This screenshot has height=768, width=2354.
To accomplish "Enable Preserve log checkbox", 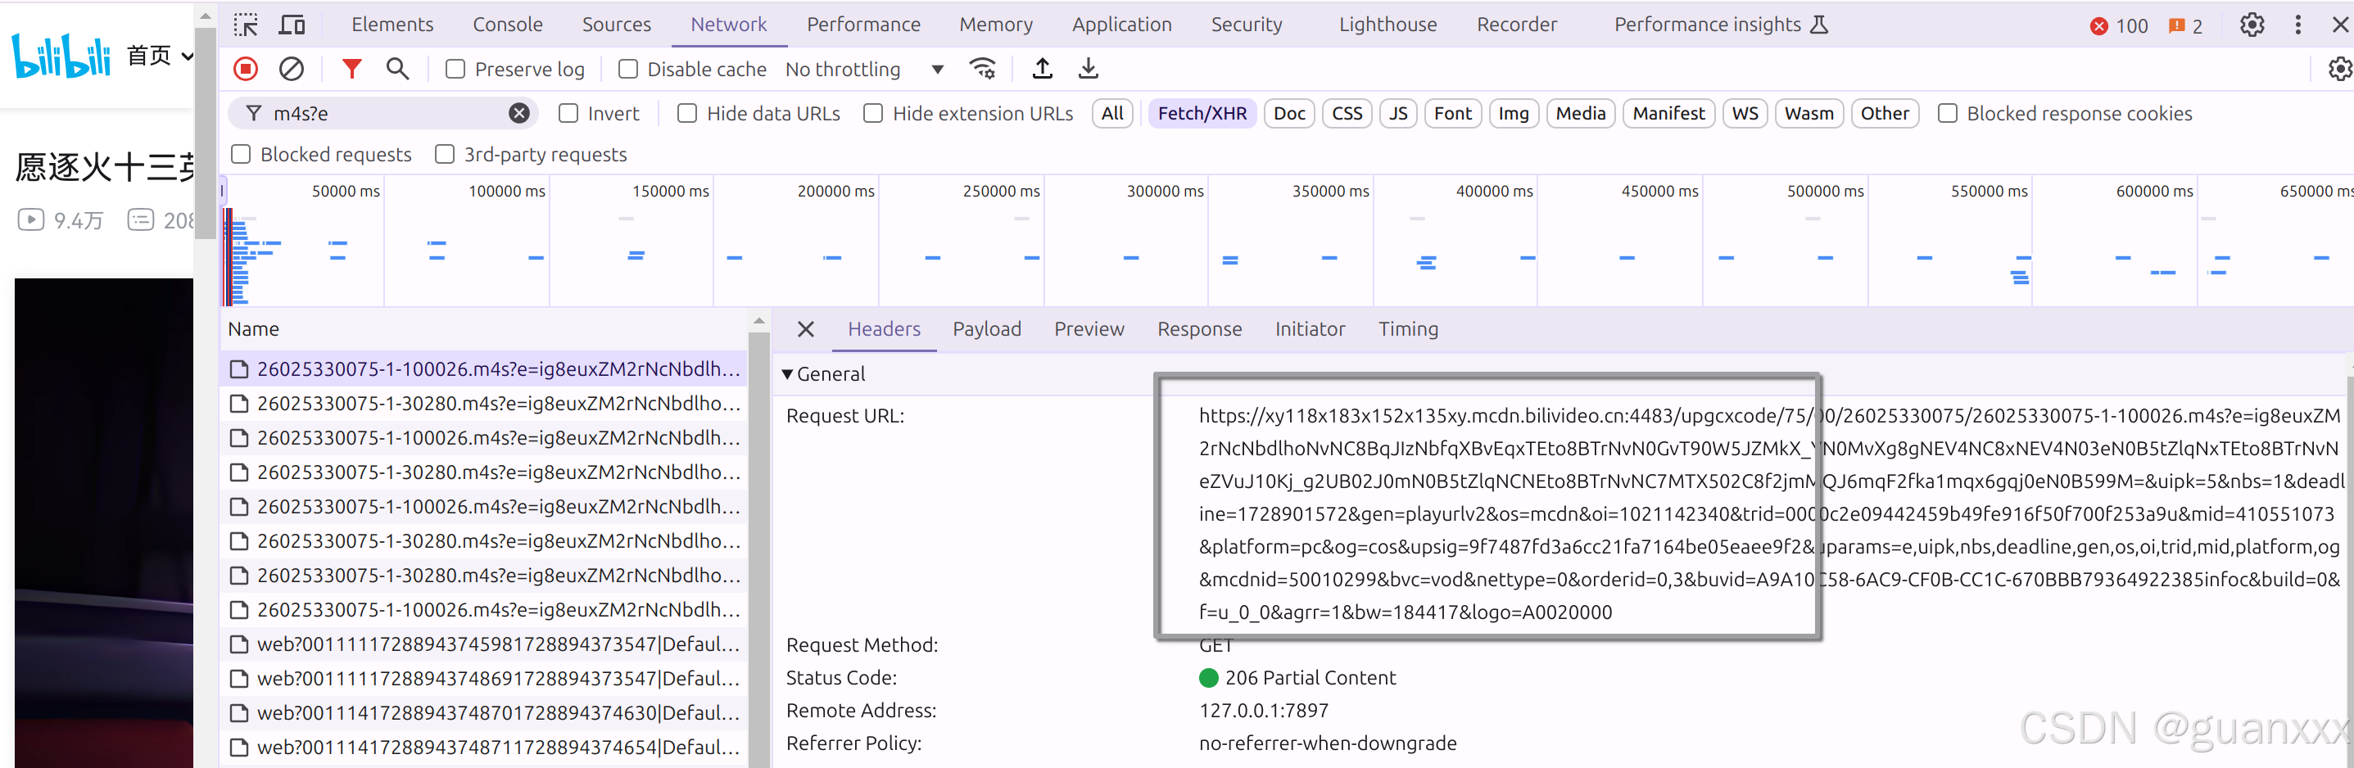I will [x=455, y=70].
